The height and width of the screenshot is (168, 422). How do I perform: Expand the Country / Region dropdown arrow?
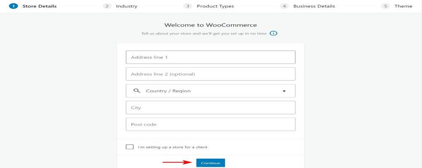284,91
